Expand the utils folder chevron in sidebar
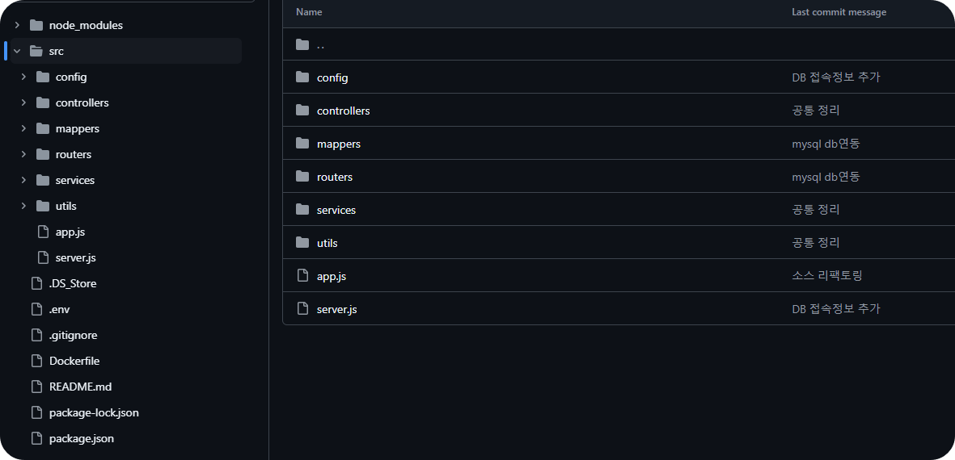The width and height of the screenshot is (955, 460). [23, 206]
